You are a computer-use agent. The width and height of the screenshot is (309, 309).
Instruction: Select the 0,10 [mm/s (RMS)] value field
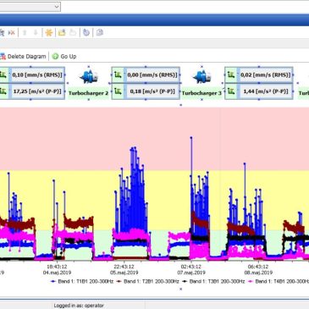click(37, 75)
